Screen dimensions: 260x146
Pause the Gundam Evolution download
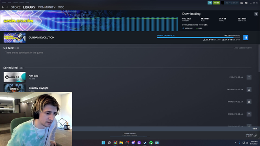pos(246,38)
